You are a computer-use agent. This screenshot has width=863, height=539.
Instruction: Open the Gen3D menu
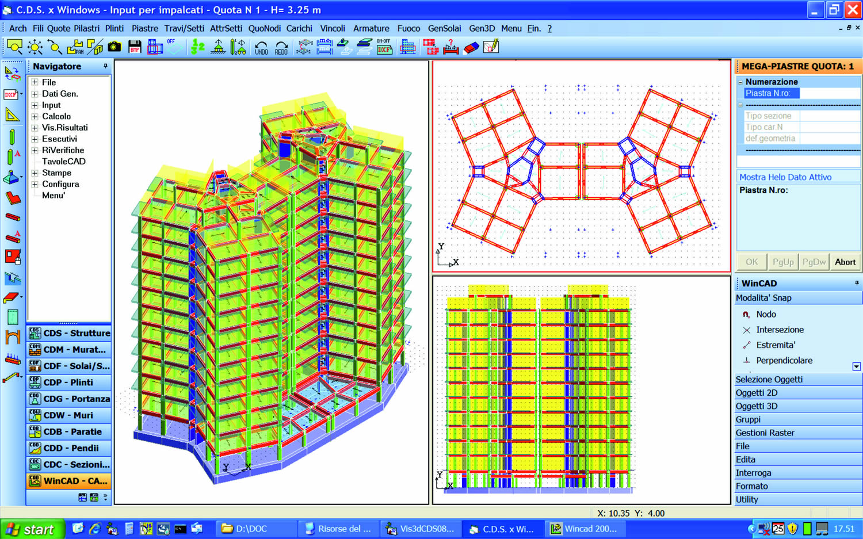click(x=482, y=28)
